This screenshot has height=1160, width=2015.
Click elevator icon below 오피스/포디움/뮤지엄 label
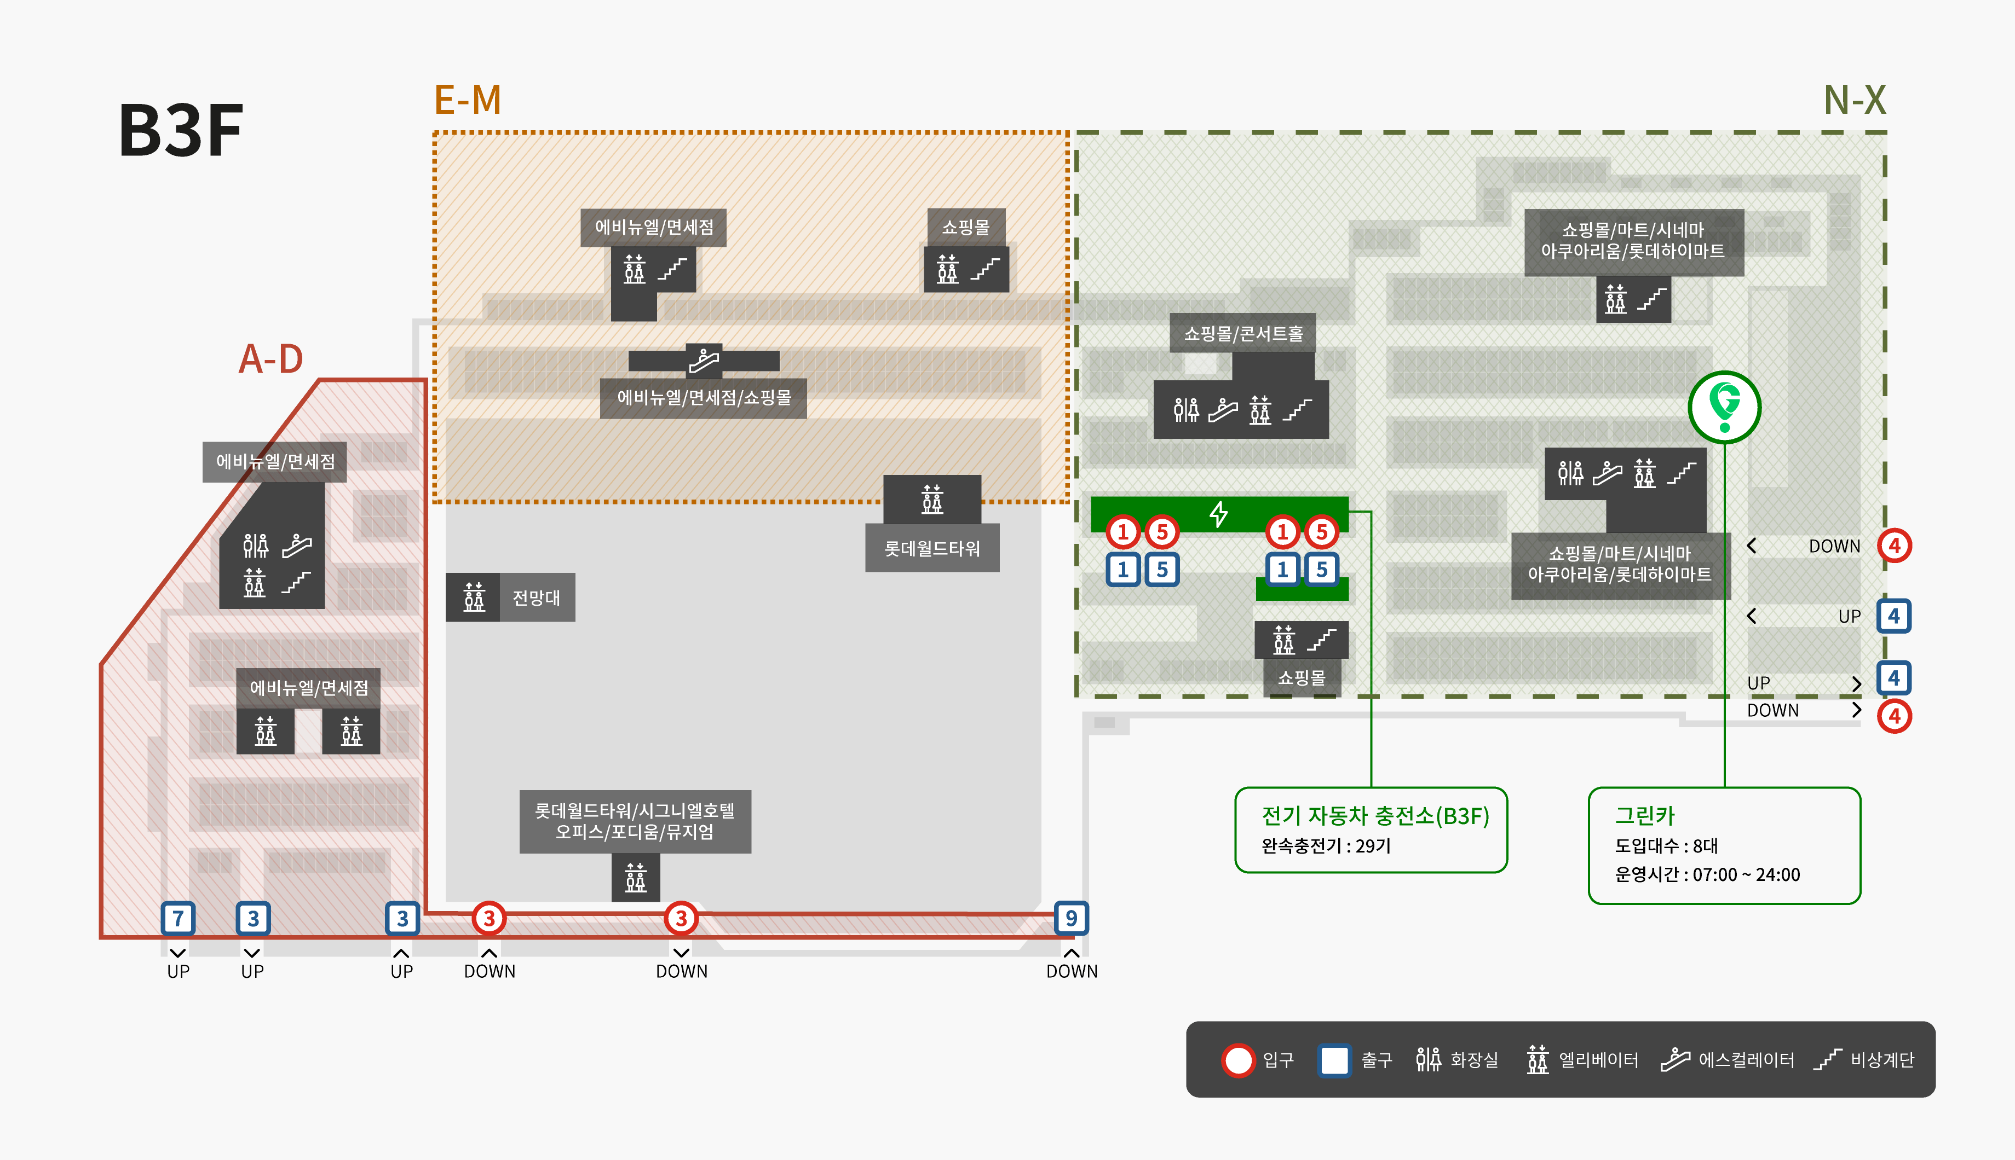coord(635,877)
